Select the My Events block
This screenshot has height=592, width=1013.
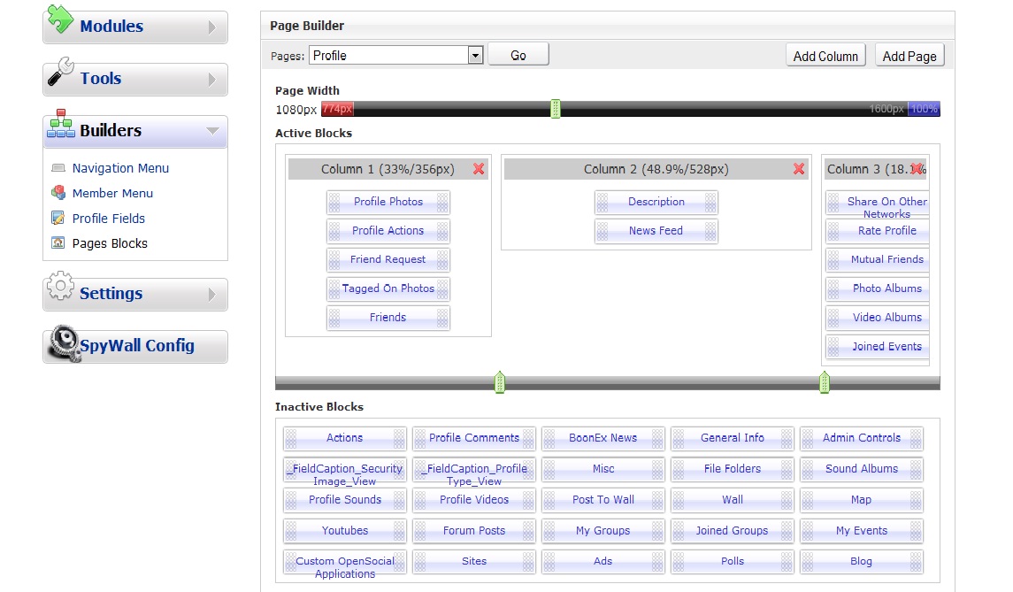pos(861,531)
